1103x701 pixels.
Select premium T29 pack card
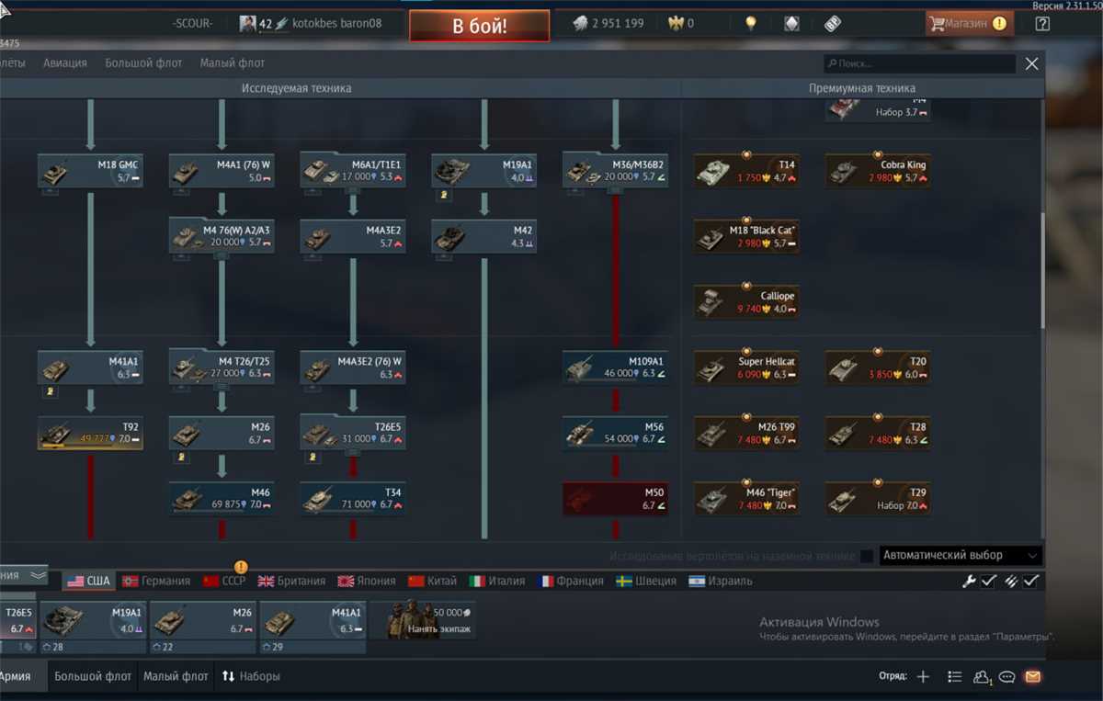pos(878,499)
